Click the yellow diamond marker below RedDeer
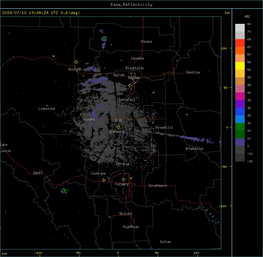 (x=130, y=86)
